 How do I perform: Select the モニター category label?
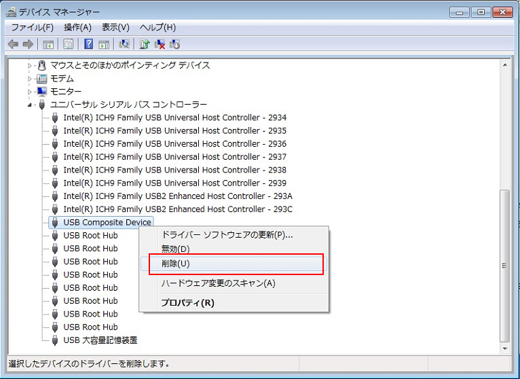click(66, 91)
